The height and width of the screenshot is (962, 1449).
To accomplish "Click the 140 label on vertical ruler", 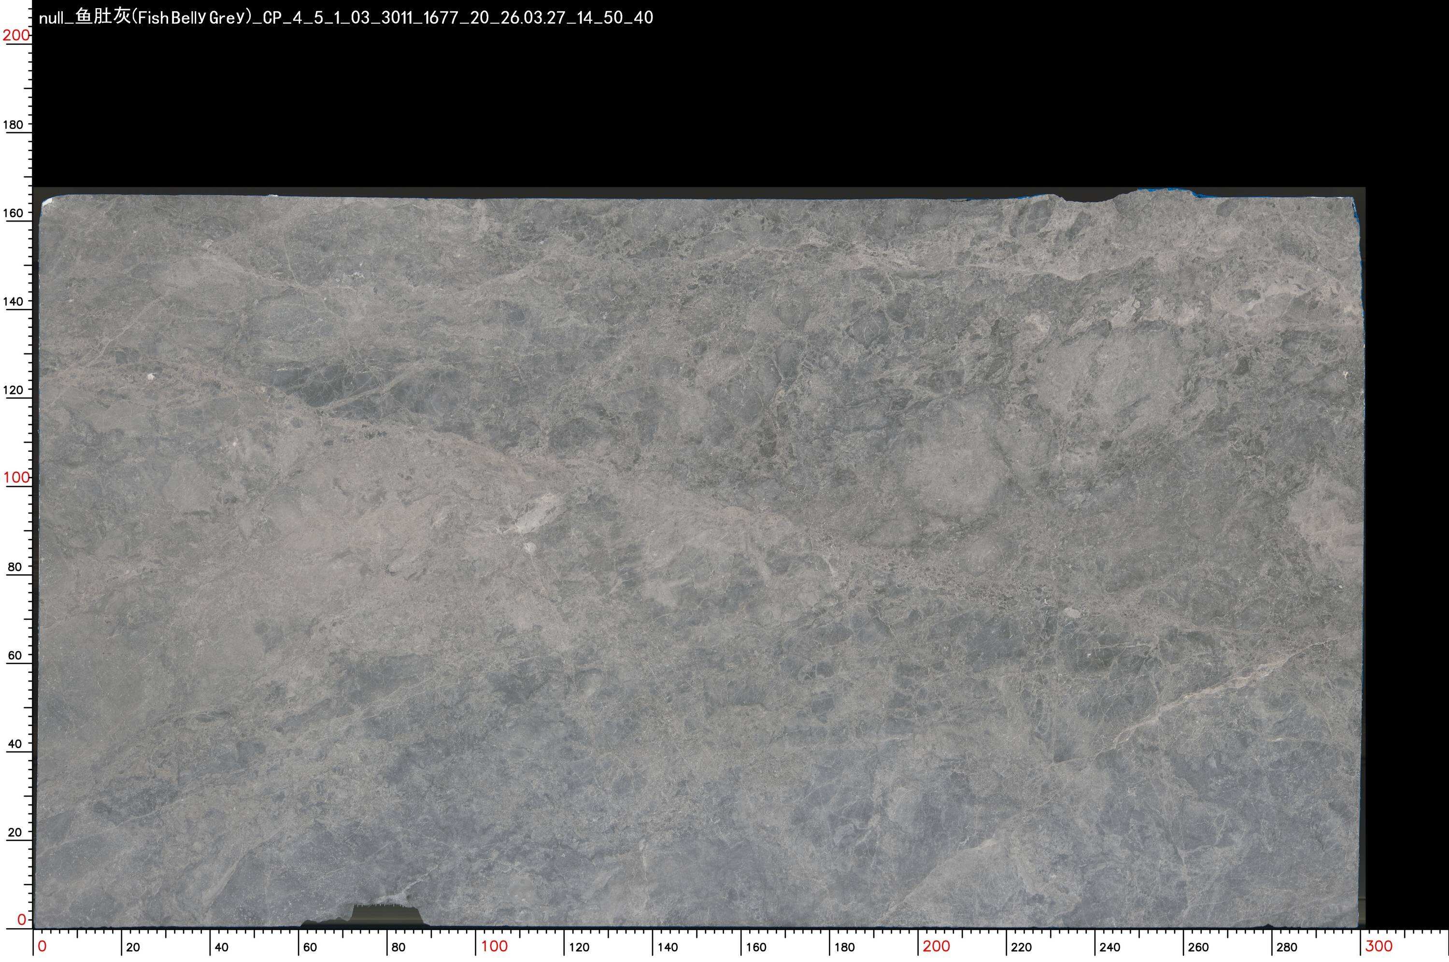I will [14, 301].
